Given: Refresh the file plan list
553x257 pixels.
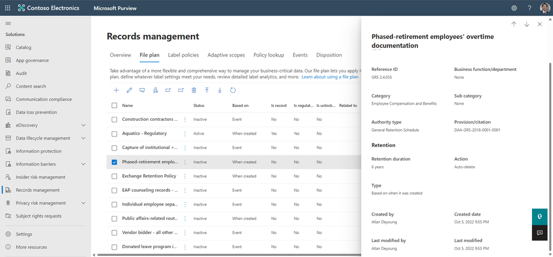Looking at the screenshot, I should pyautogui.click(x=233, y=90).
